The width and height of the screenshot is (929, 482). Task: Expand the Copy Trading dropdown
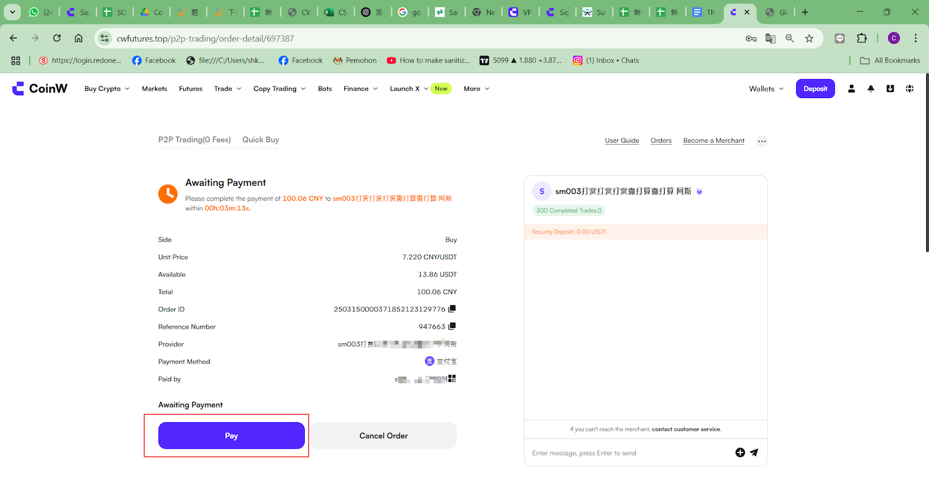279,89
